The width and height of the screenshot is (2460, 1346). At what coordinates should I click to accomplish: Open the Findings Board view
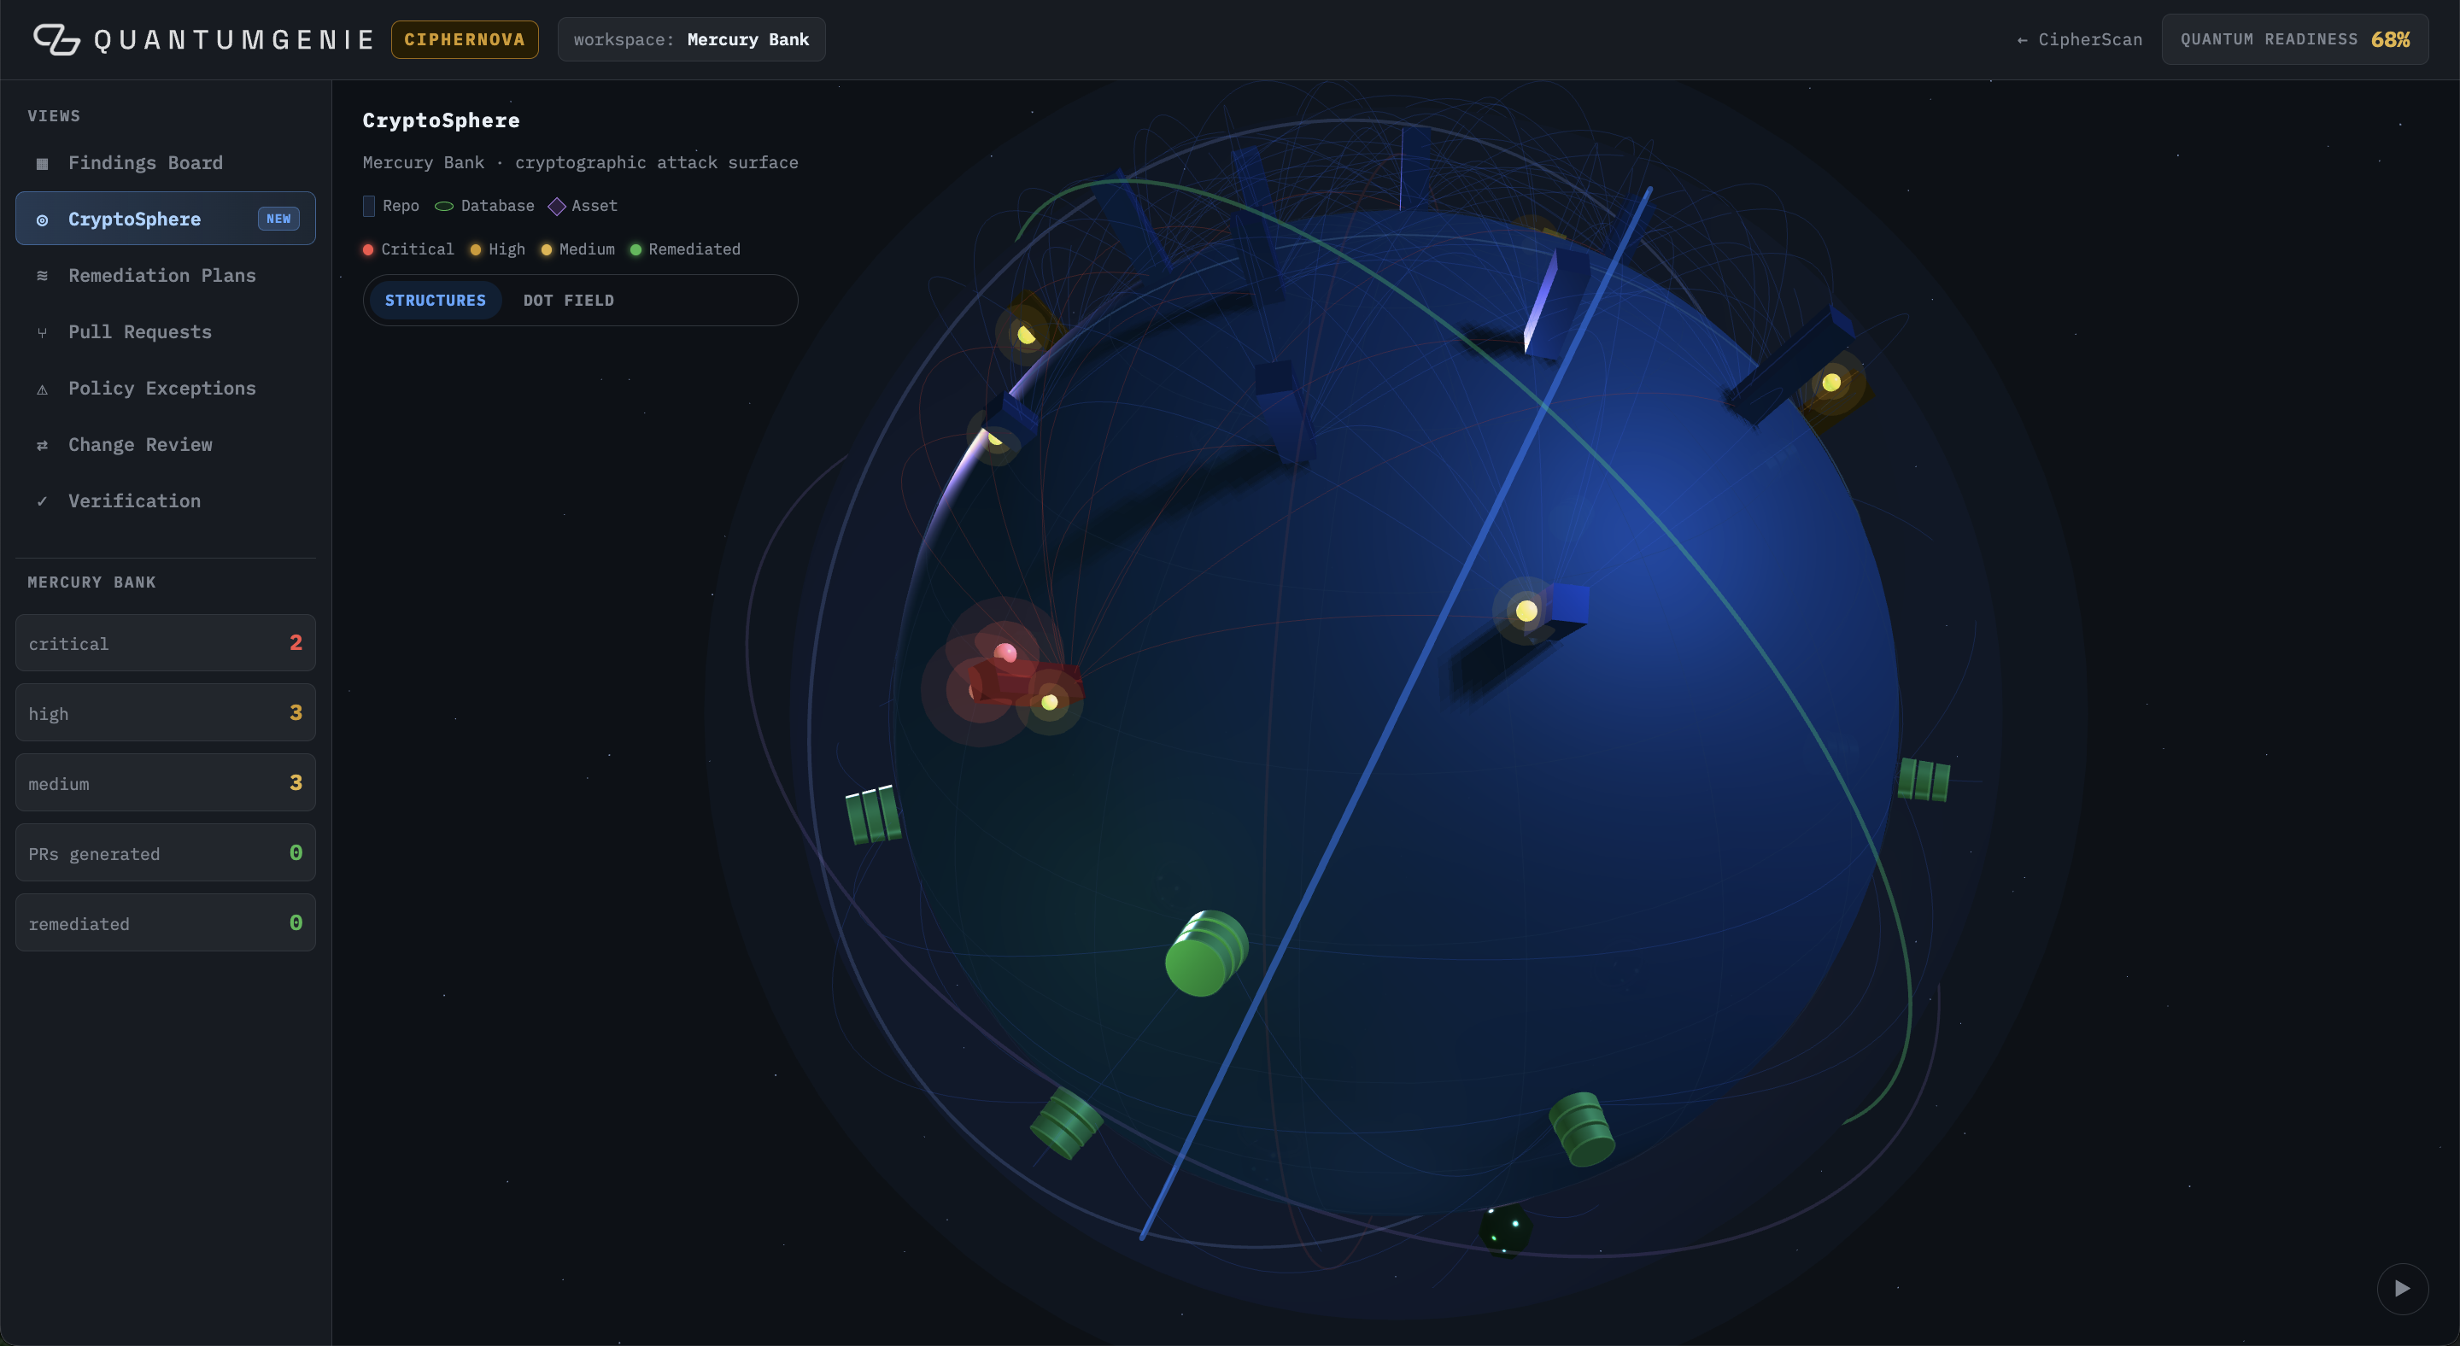coord(165,162)
